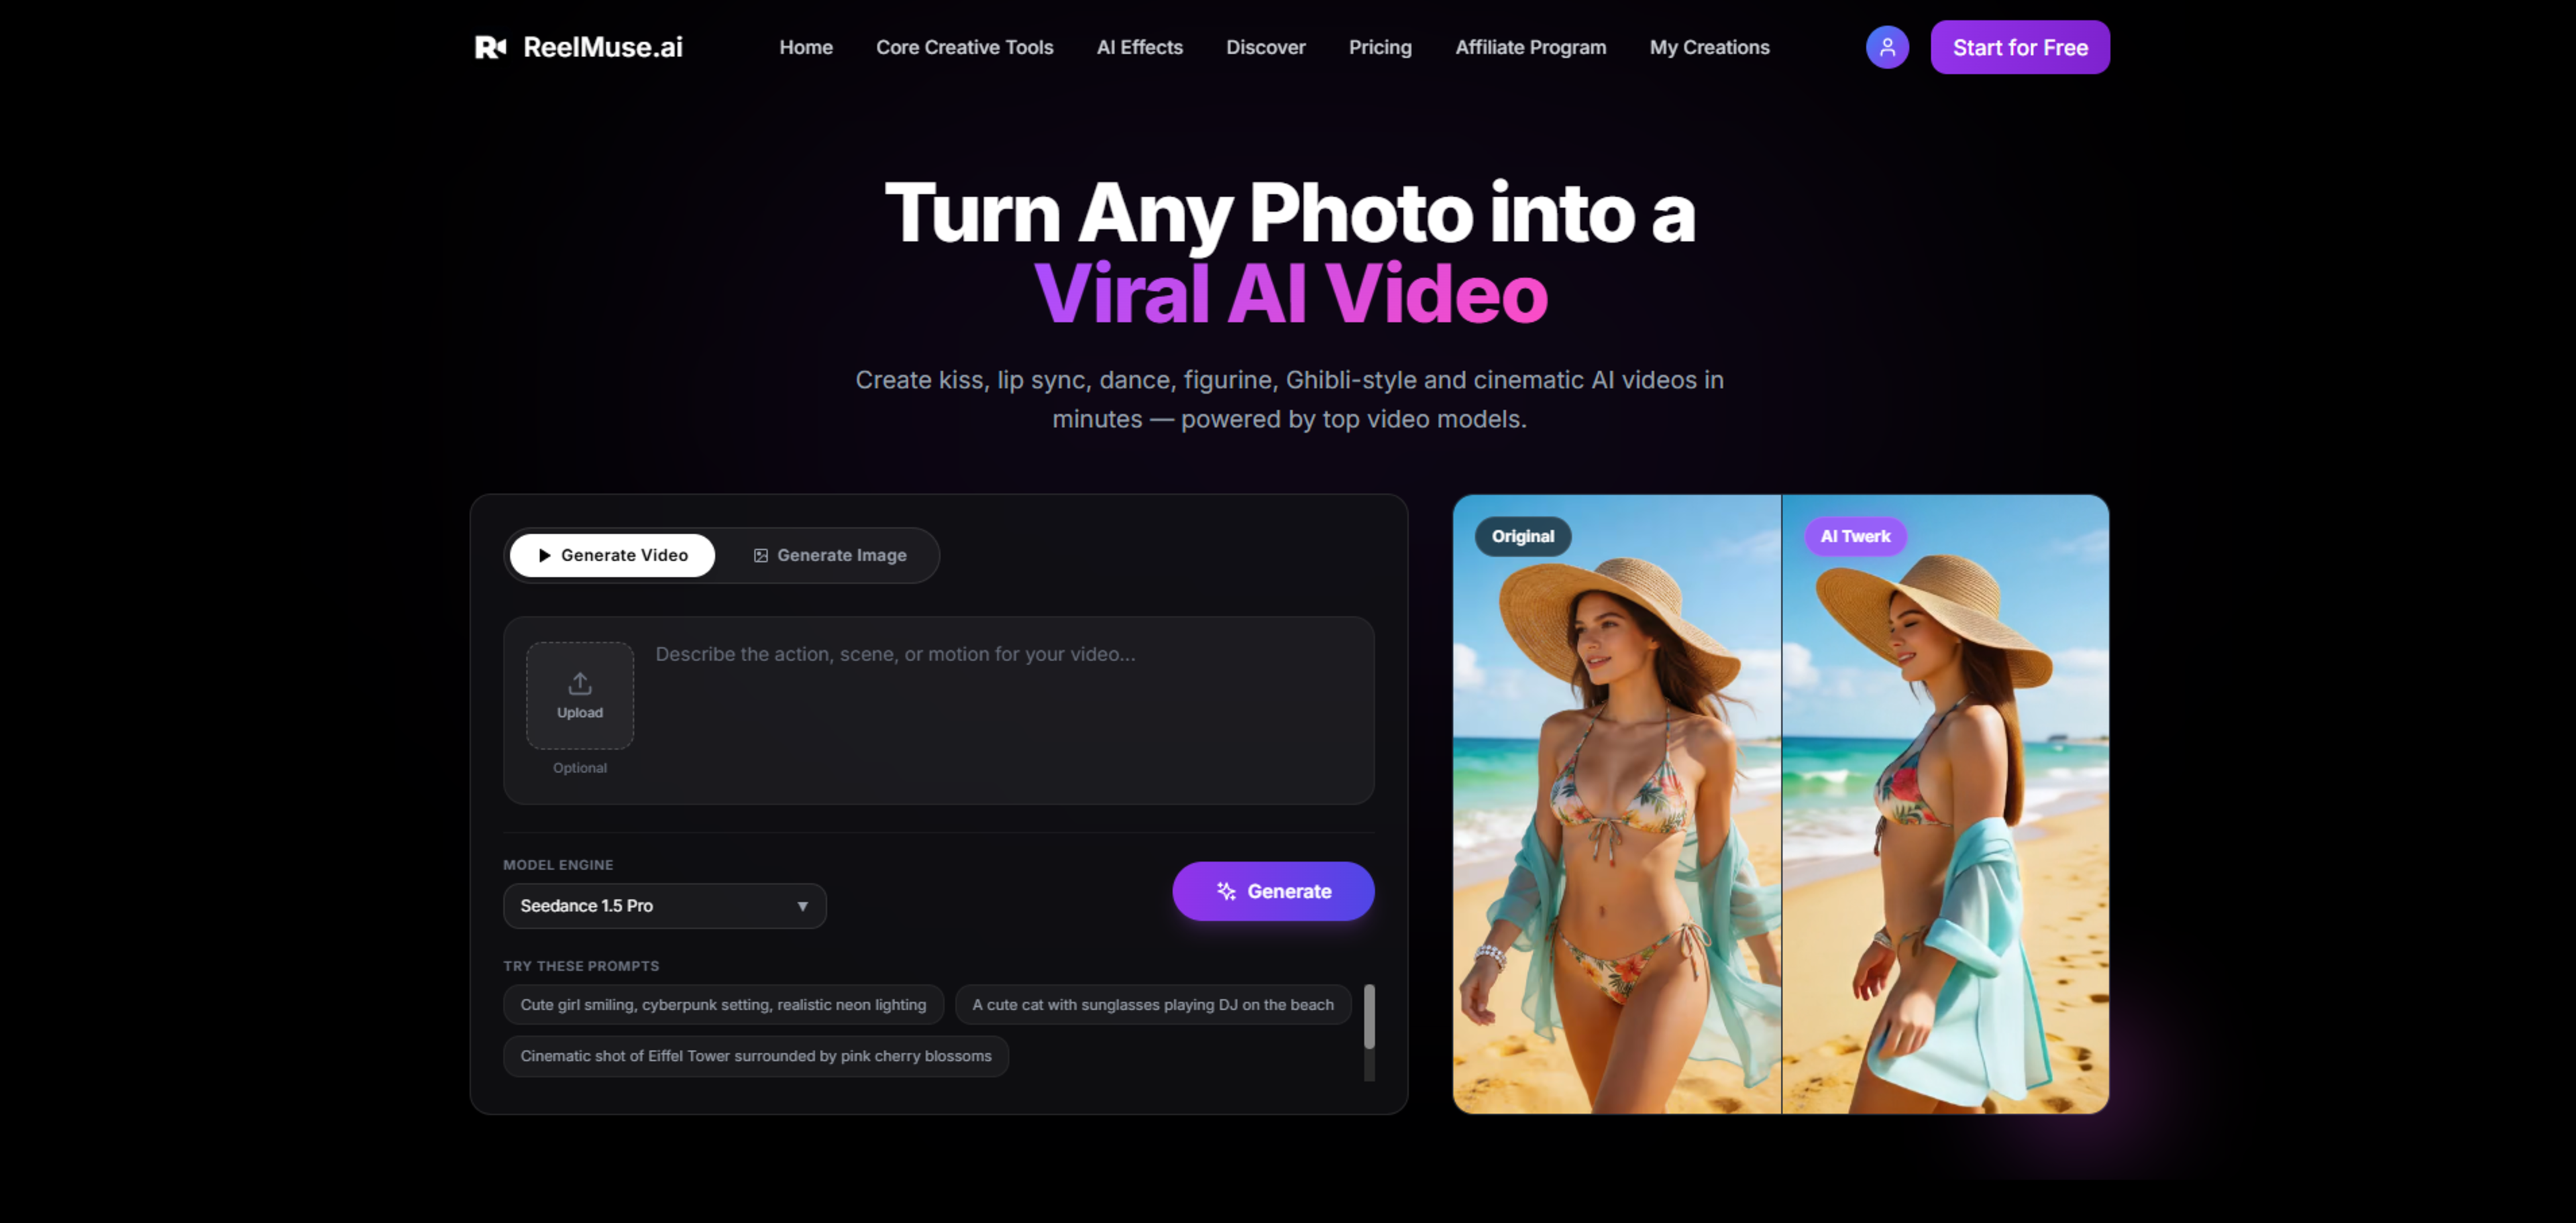This screenshot has width=2576, height=1223.
Task: Use the cyberpunk girl prompt suggestion
Action: (x=723, y=1005)
